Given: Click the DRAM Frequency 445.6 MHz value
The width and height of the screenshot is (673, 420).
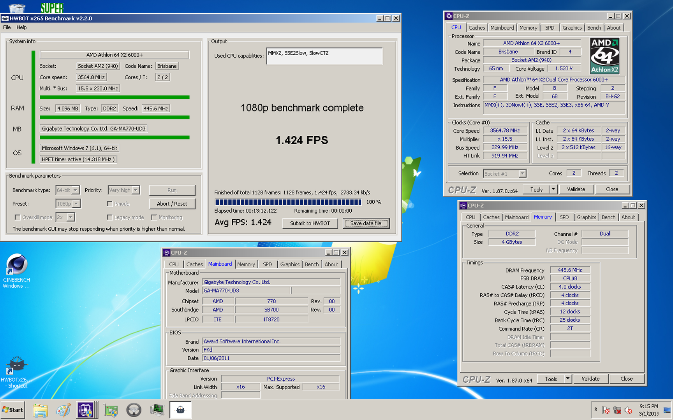Looking at the screenshot, I should point(570,270).
